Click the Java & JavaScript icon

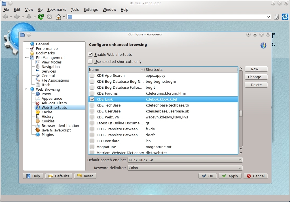click(x=38, y=130)
